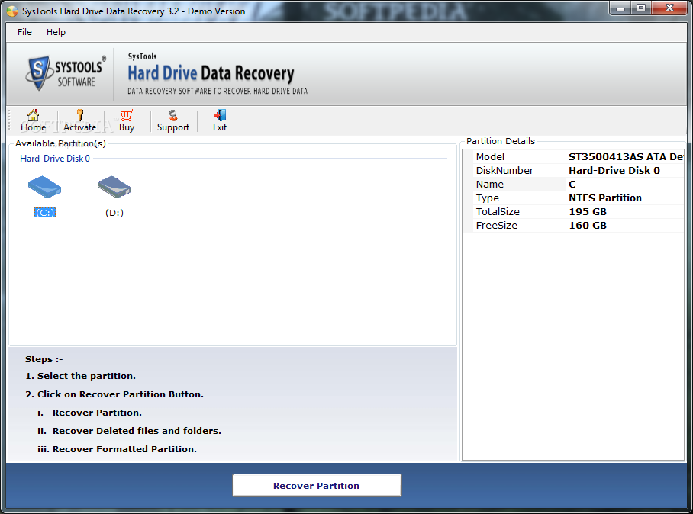Select the Model row label
The image size is (693, 514).
490,157
